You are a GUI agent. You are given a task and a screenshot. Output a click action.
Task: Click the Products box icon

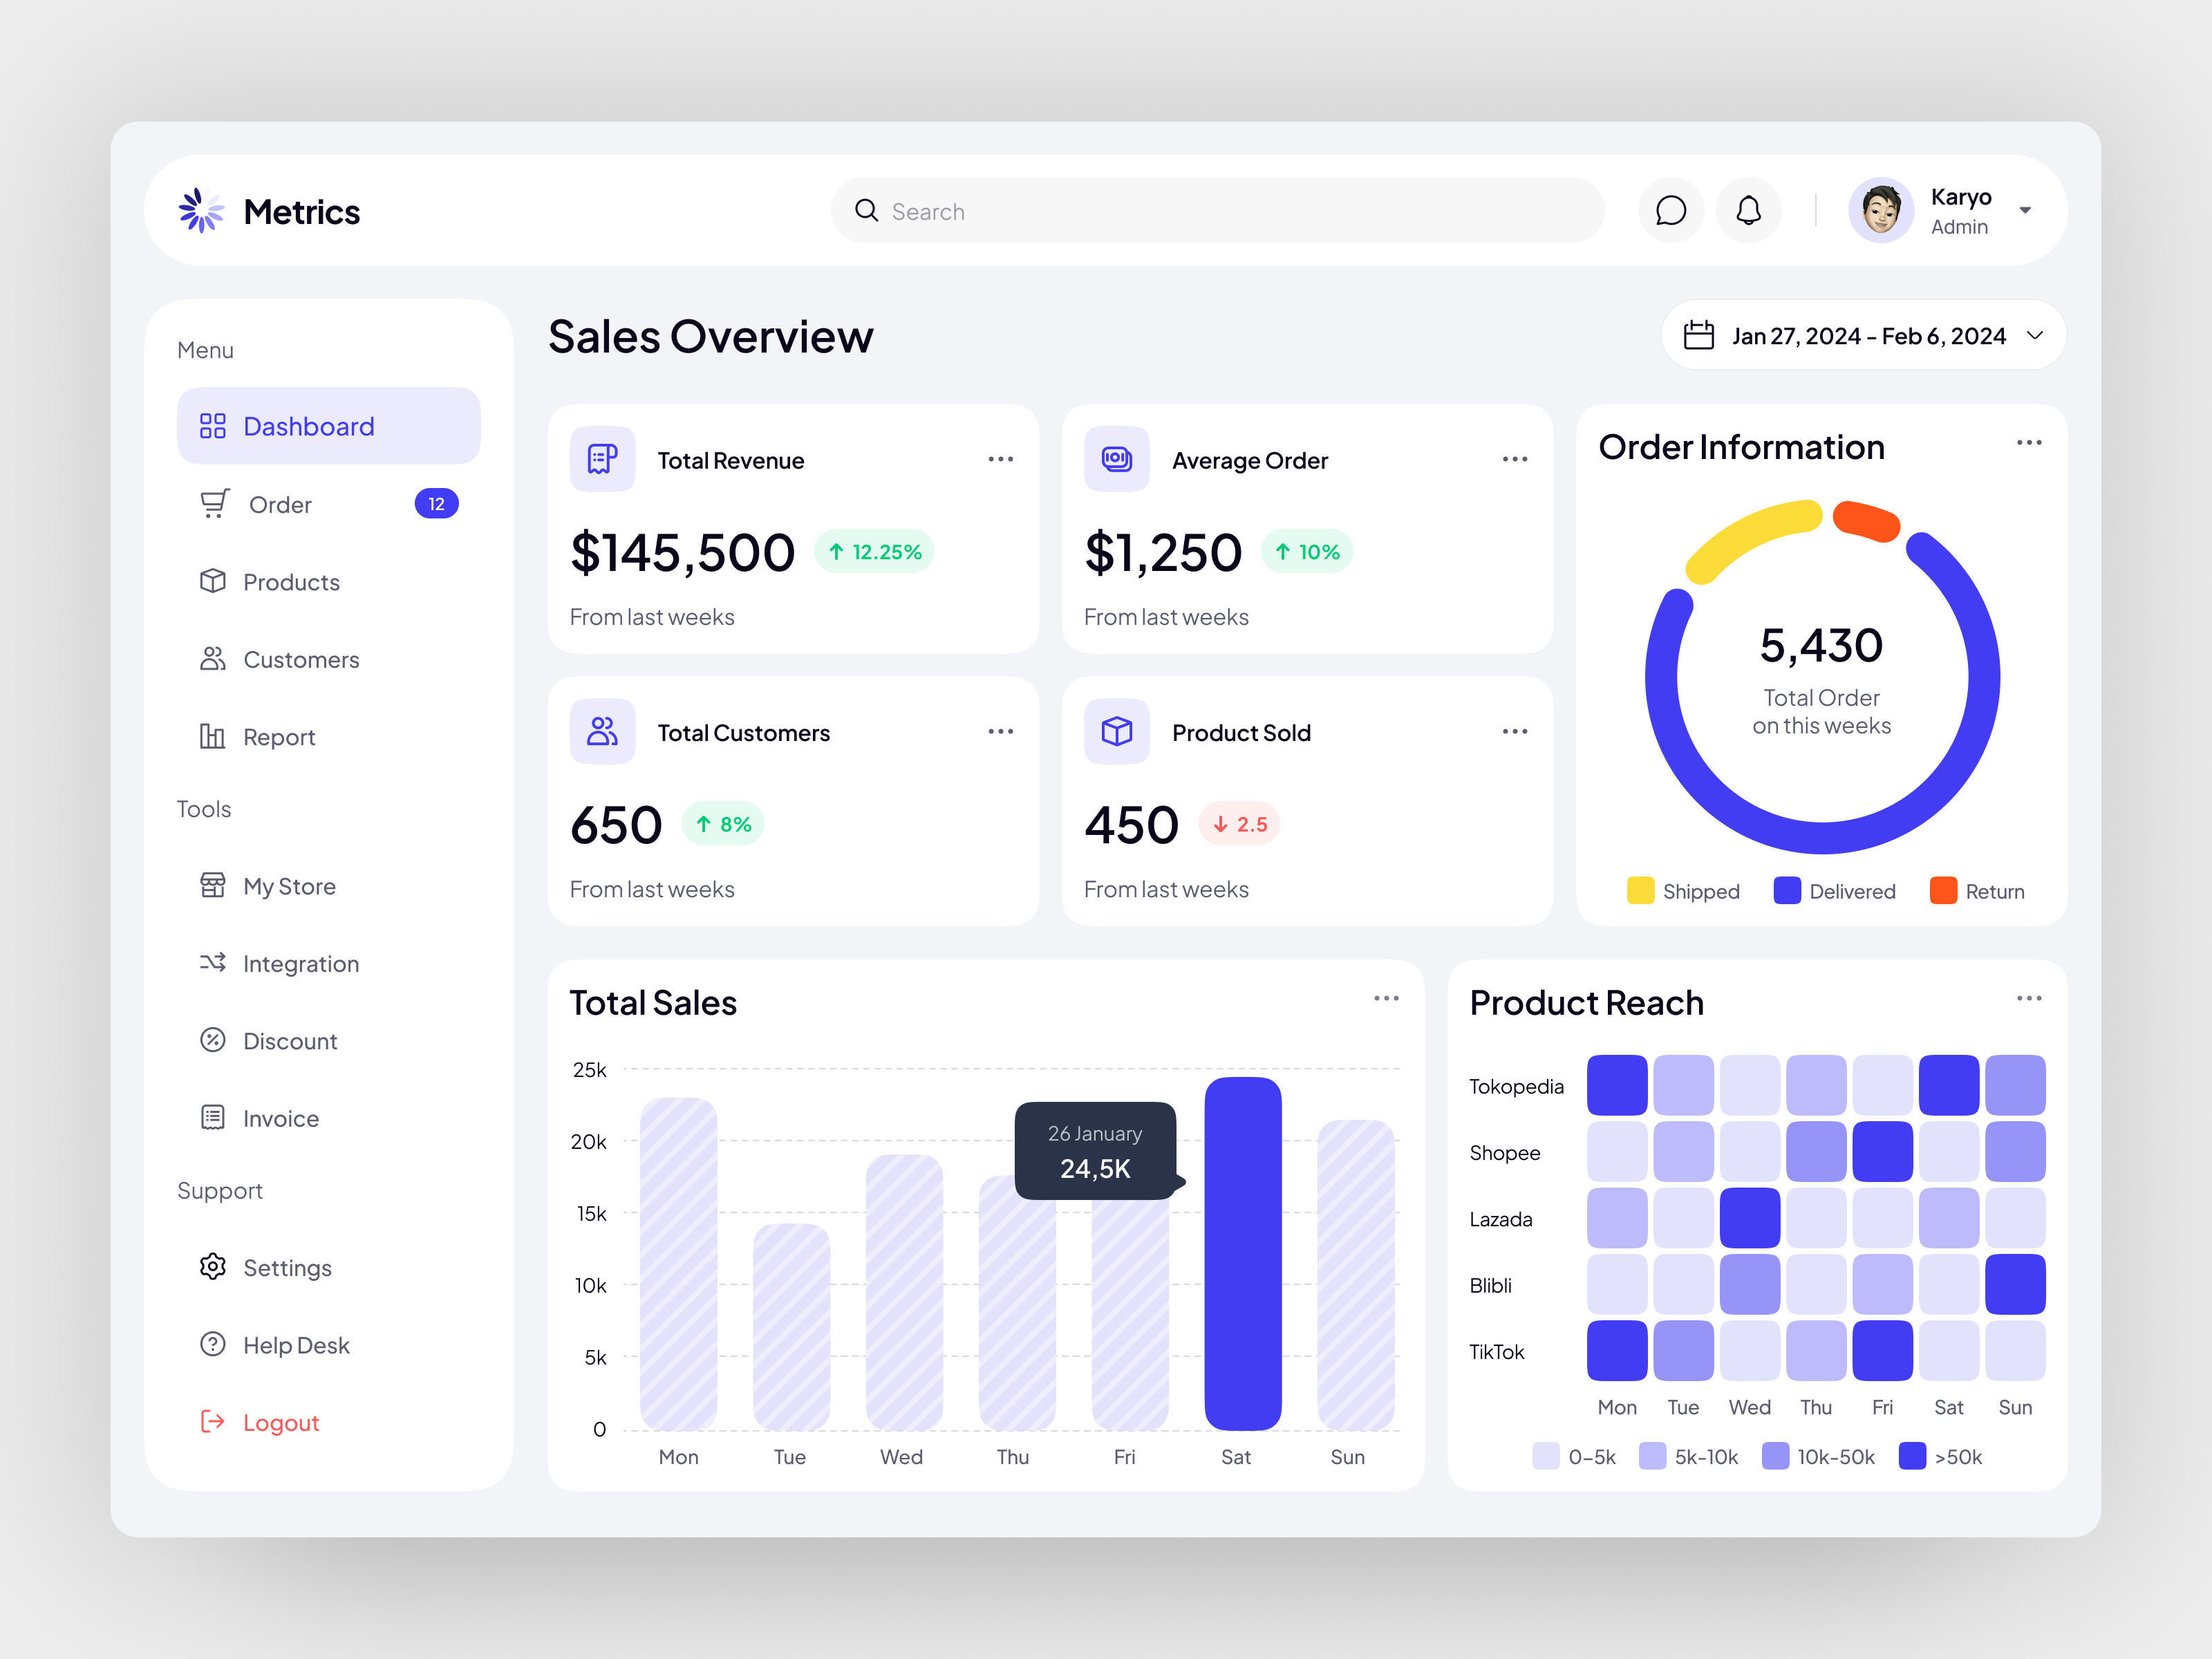point(213,581)
